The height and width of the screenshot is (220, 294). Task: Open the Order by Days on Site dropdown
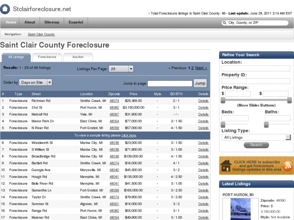(36, 82)
